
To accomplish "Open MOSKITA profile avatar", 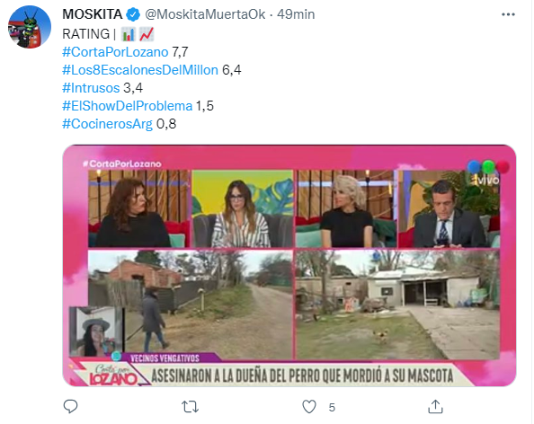I will (x=30, y=27).
